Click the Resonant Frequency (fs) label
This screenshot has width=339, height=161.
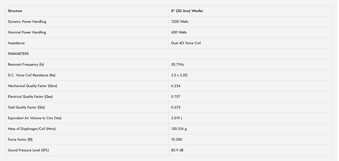tap(26, 65)
